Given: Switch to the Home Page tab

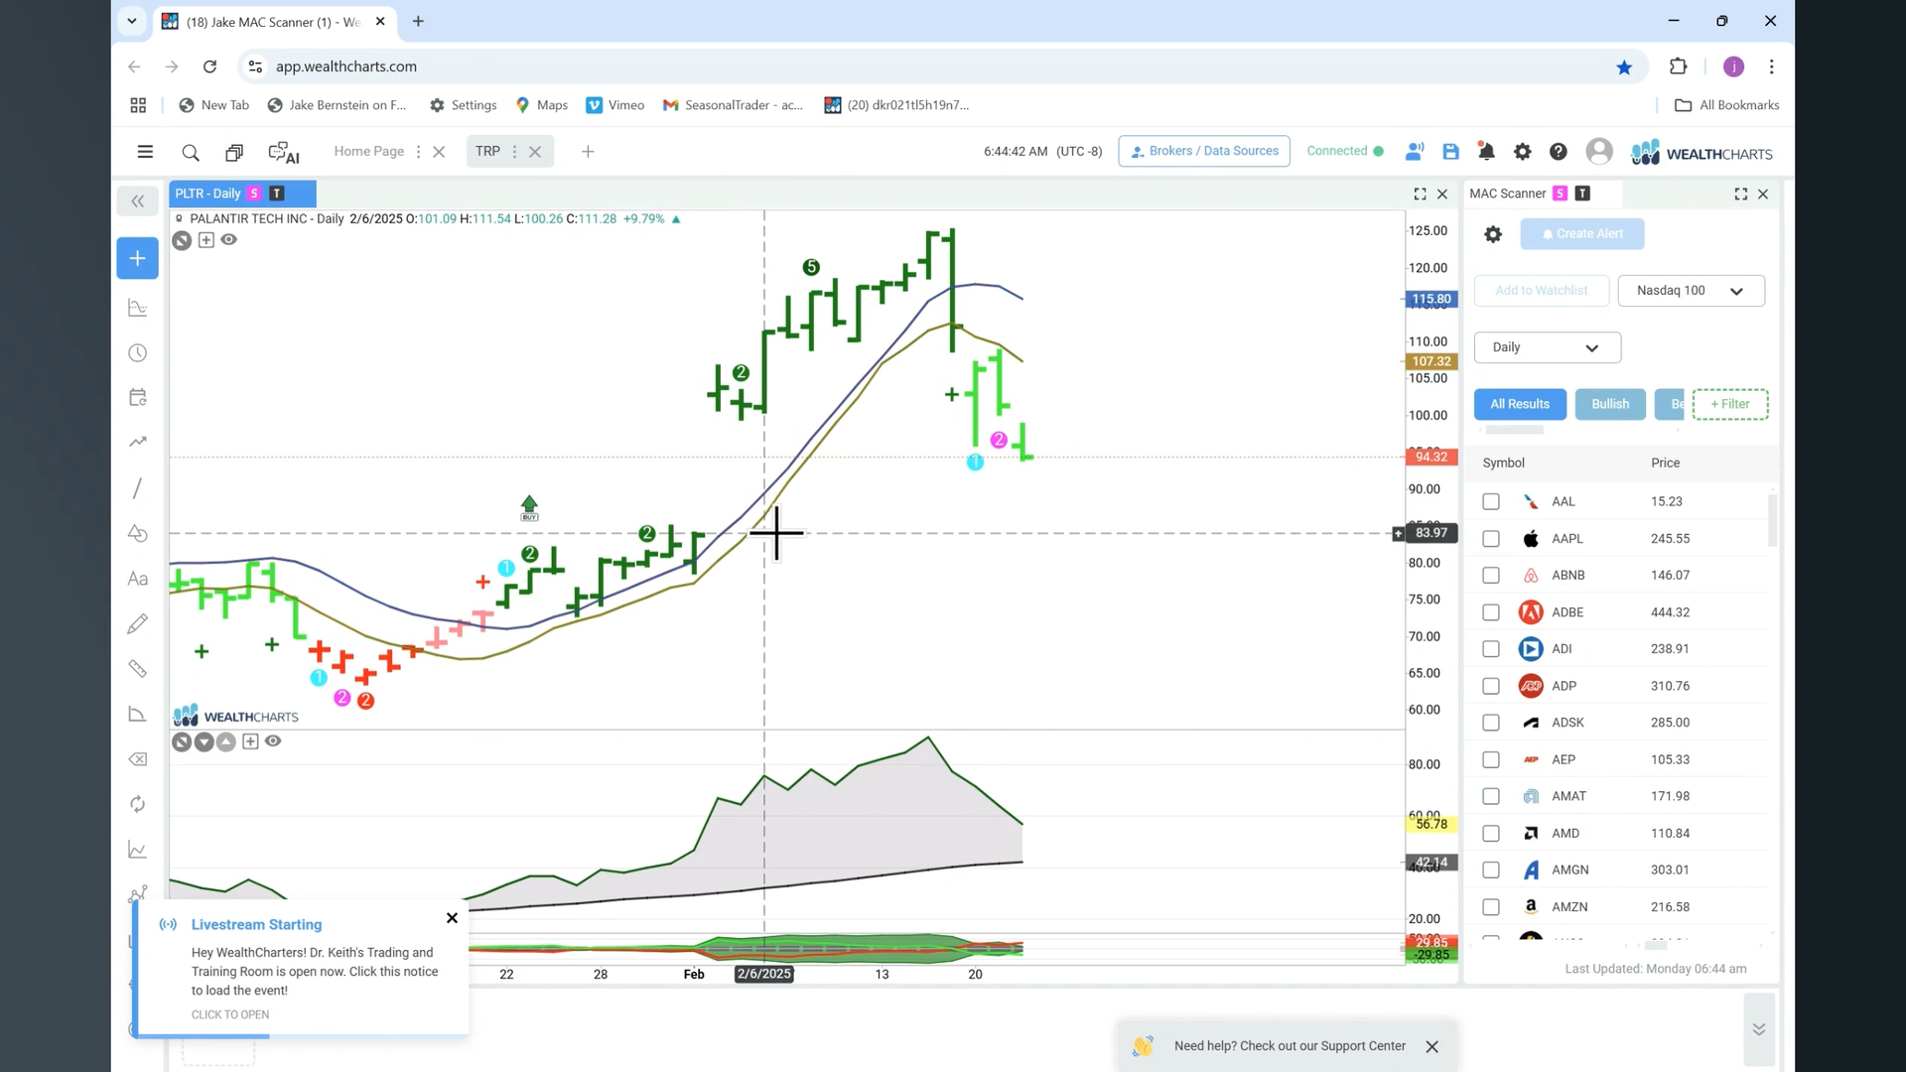Looking at the screenshot, I should point(368,152).
